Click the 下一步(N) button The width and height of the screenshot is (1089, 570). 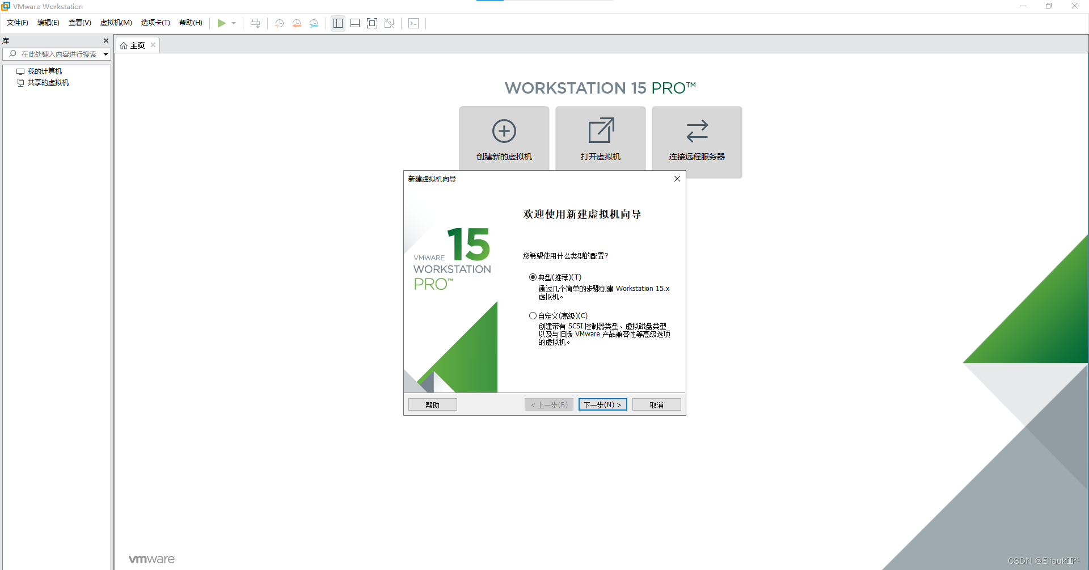click(x=603, y=405)
